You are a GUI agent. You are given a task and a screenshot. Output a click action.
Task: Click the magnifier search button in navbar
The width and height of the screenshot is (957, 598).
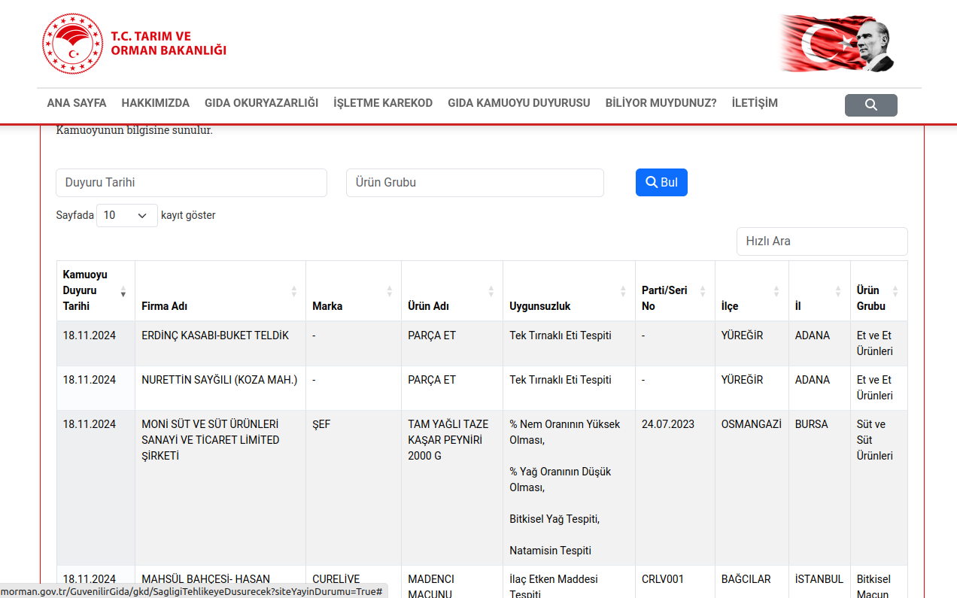[870, 105]
